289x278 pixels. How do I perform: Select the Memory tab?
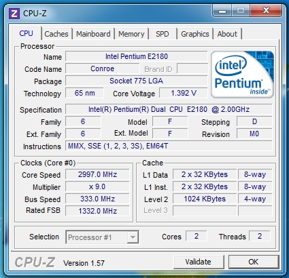[x=131, y=34]
